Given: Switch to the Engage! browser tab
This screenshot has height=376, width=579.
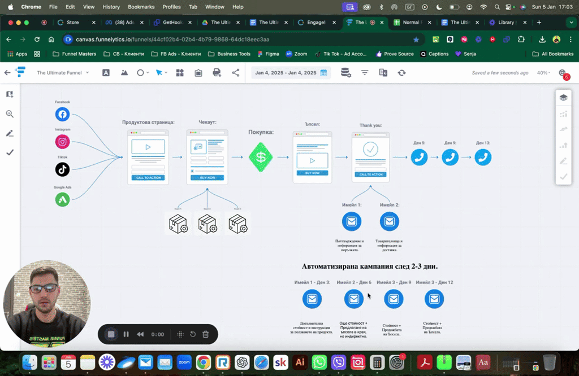Looking at the screenshot, I should [317, 23].
